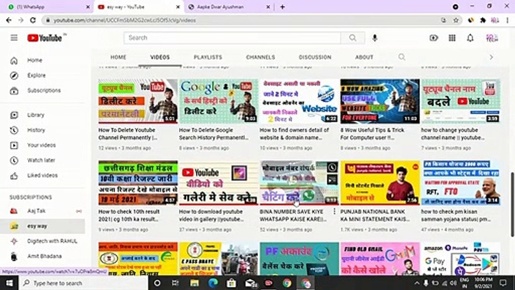Image resolution: width=515 pixels, height=290 pixels.
Task: Open the YouTube apps grid
Action: [x=452, y=38]
